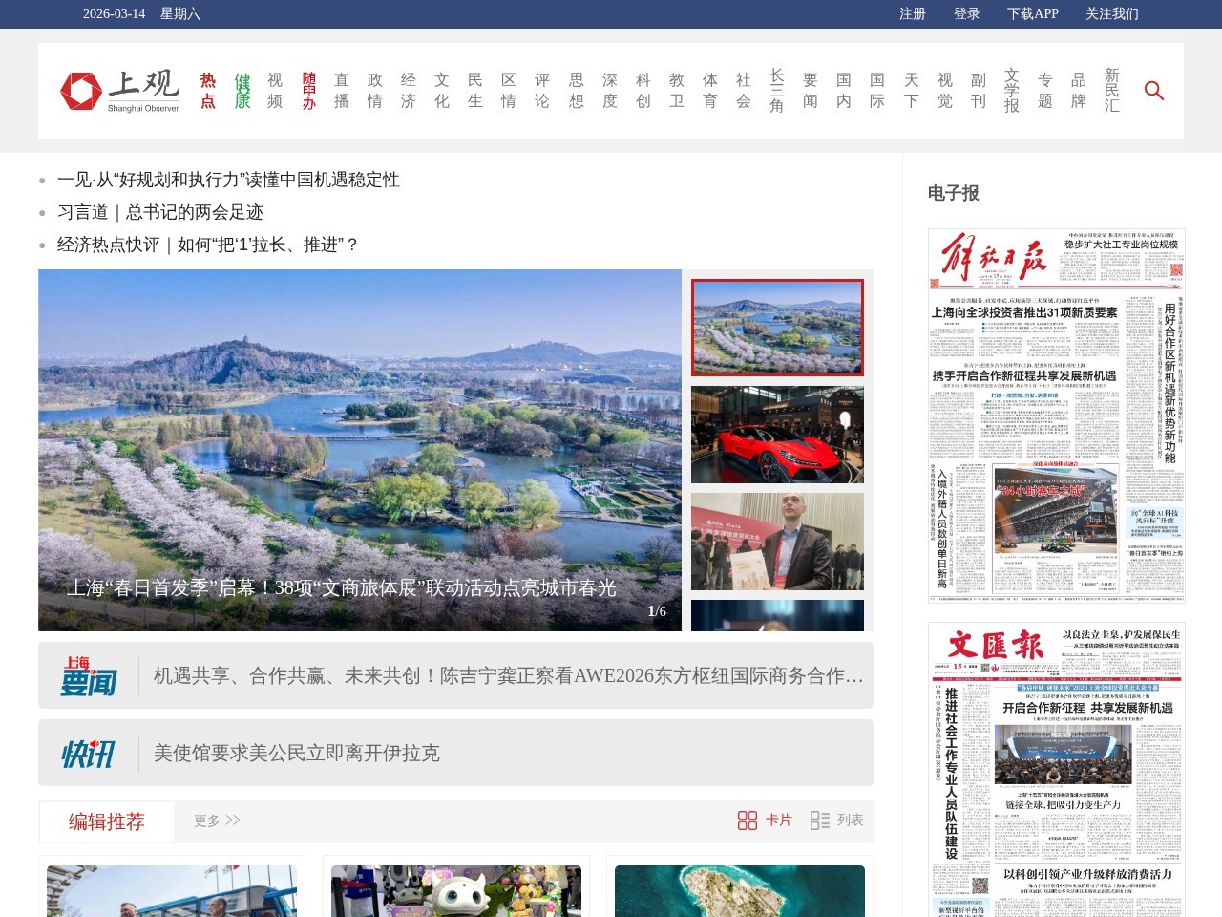1222x917 pixels.
Task: Open the 热点 navigation tab
Action: [x=207, y=91]
